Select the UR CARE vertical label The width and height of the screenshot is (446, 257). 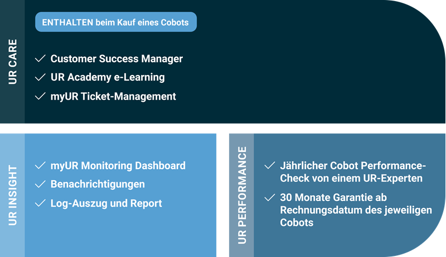click(x=12, y=62)
